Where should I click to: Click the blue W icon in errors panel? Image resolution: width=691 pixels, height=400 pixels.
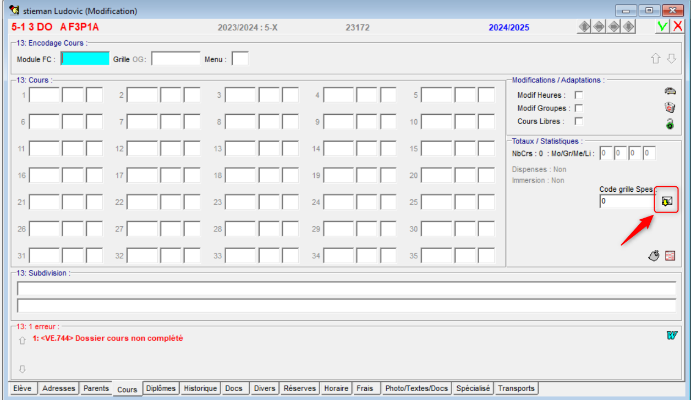click(671, 335)
